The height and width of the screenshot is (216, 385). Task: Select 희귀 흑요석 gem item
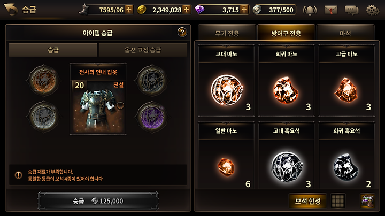(346, 156)
